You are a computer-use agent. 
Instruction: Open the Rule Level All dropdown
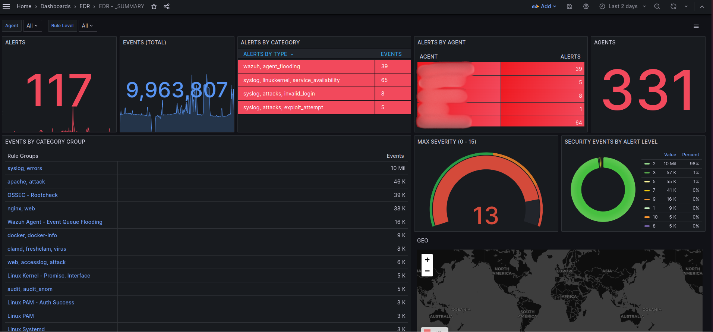[88, 26]
